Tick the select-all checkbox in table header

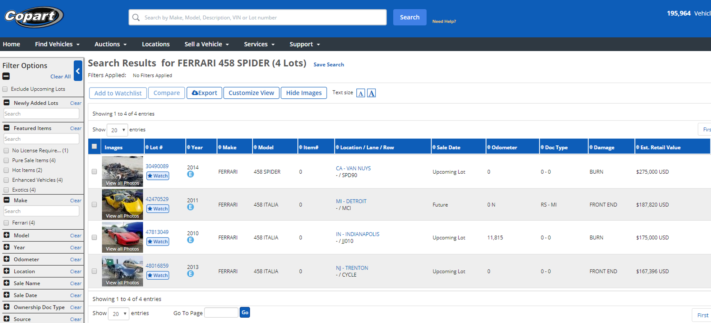point(94,146)
